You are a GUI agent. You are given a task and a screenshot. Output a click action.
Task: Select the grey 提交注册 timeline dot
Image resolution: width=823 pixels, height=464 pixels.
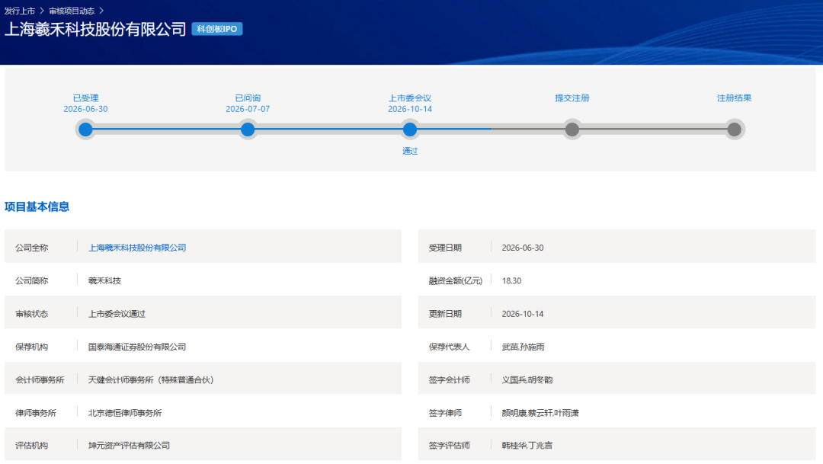click(572, 129)
